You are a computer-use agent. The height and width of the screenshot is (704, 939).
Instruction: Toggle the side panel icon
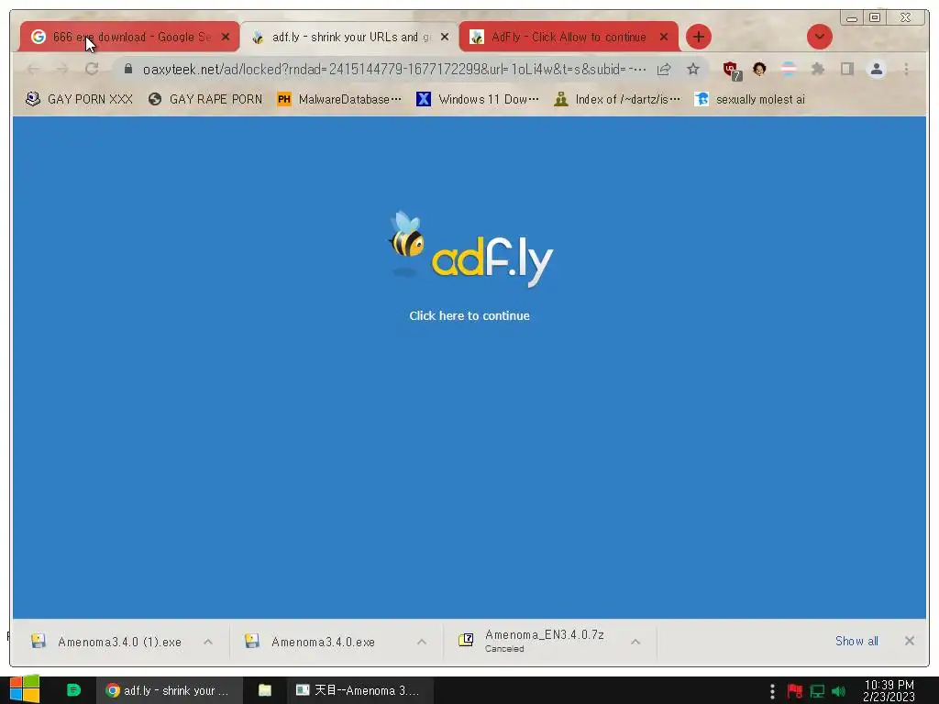click(846, 70)
